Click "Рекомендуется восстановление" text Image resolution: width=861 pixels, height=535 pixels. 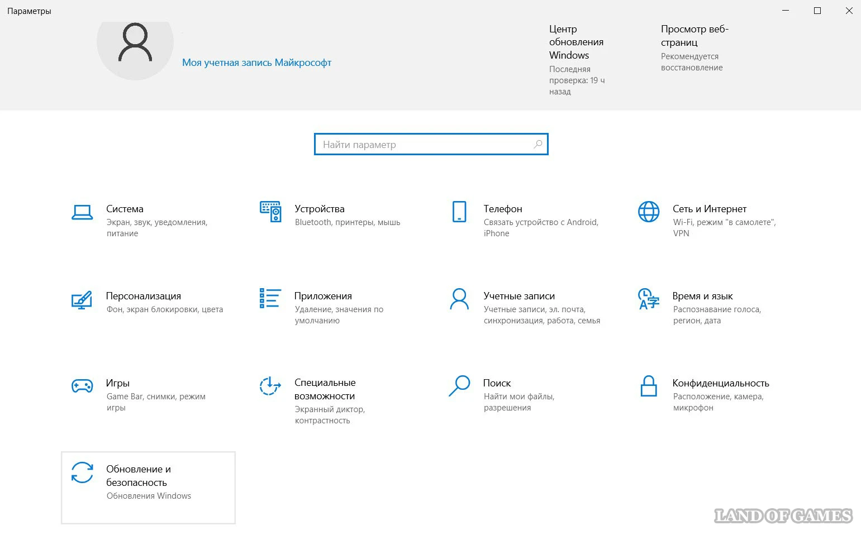(692, 62)
